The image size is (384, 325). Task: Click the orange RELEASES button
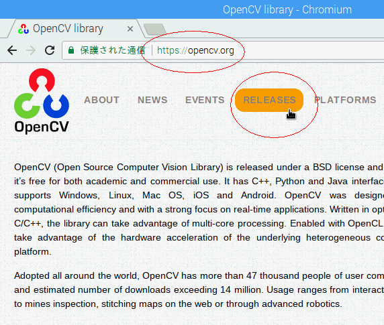269,101
